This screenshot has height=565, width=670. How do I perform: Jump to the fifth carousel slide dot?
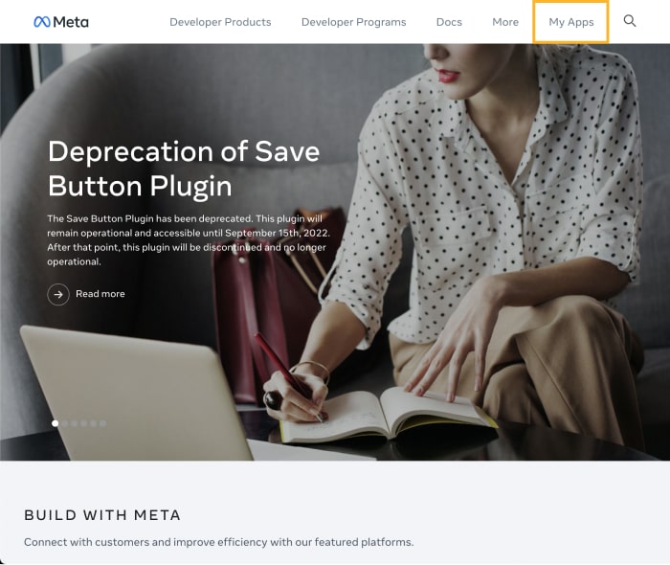click(x=93, y=423)
